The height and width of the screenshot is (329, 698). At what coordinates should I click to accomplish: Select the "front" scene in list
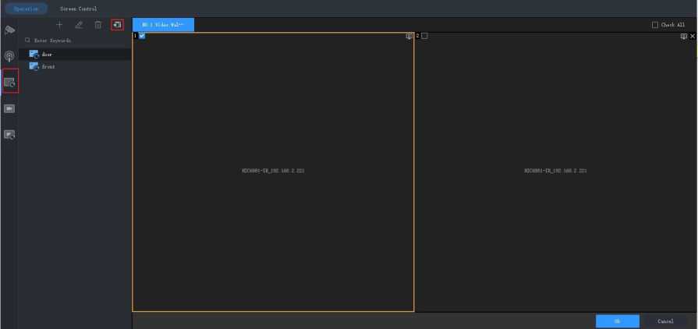coord(48,66)
